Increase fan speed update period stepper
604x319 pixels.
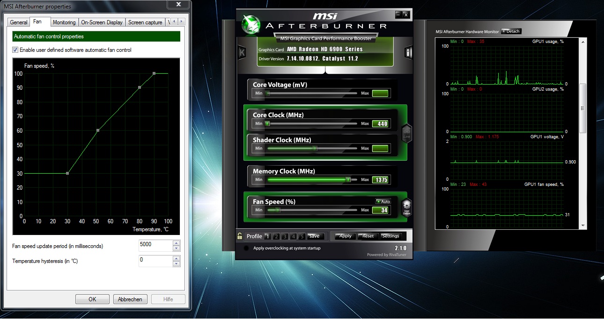click(x=176, y=243)
